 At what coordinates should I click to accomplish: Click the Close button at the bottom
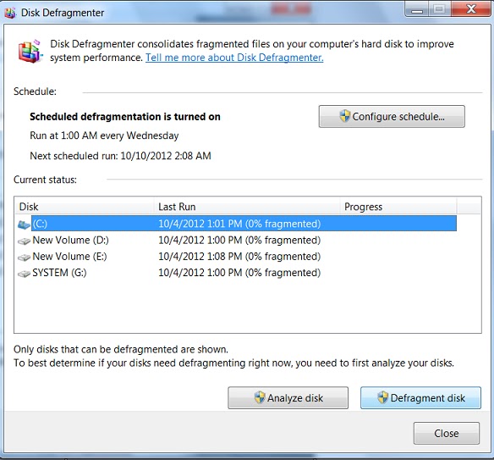pos(447,433)
